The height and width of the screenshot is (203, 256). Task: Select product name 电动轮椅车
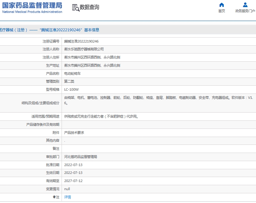[x=72, y=74]
